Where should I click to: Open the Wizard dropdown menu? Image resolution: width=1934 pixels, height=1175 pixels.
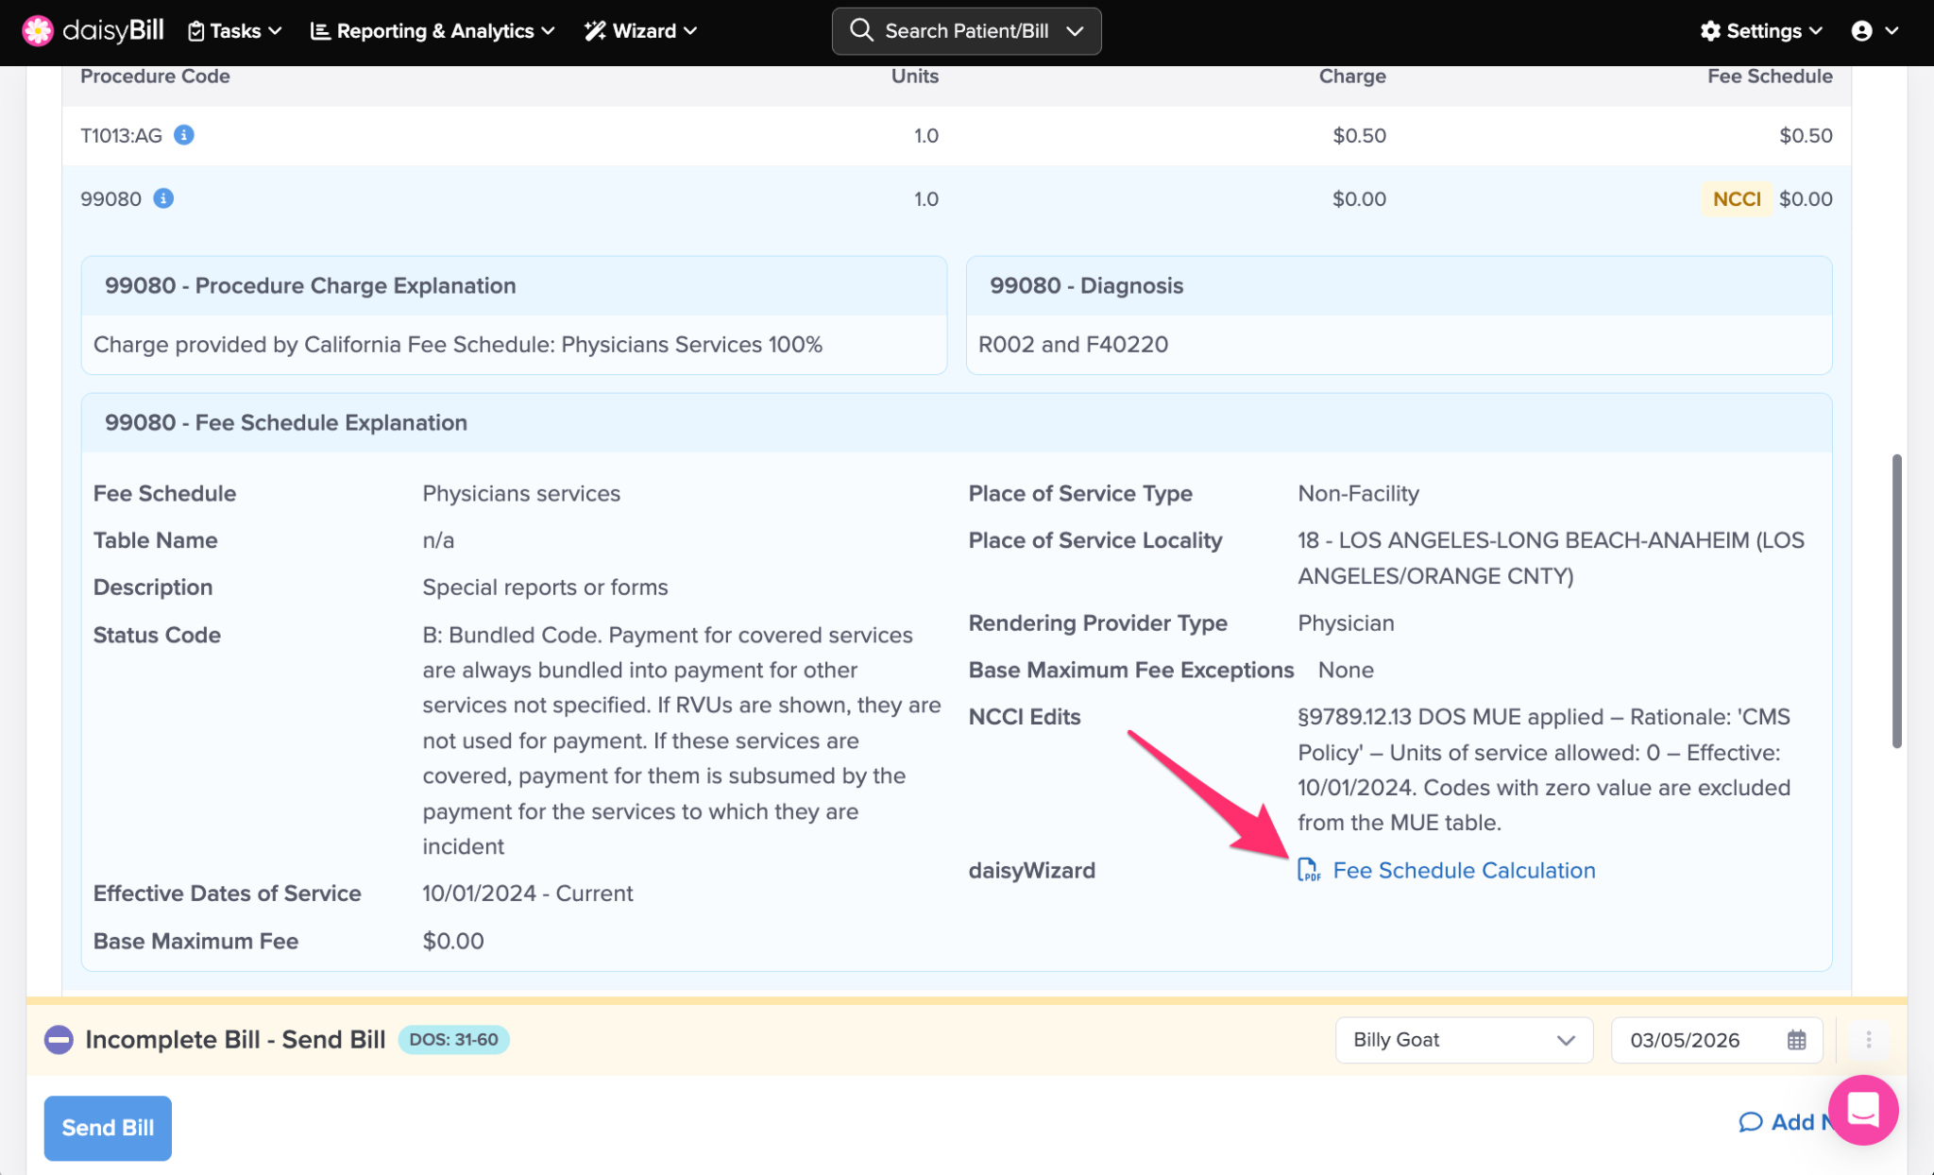(641, 31)
